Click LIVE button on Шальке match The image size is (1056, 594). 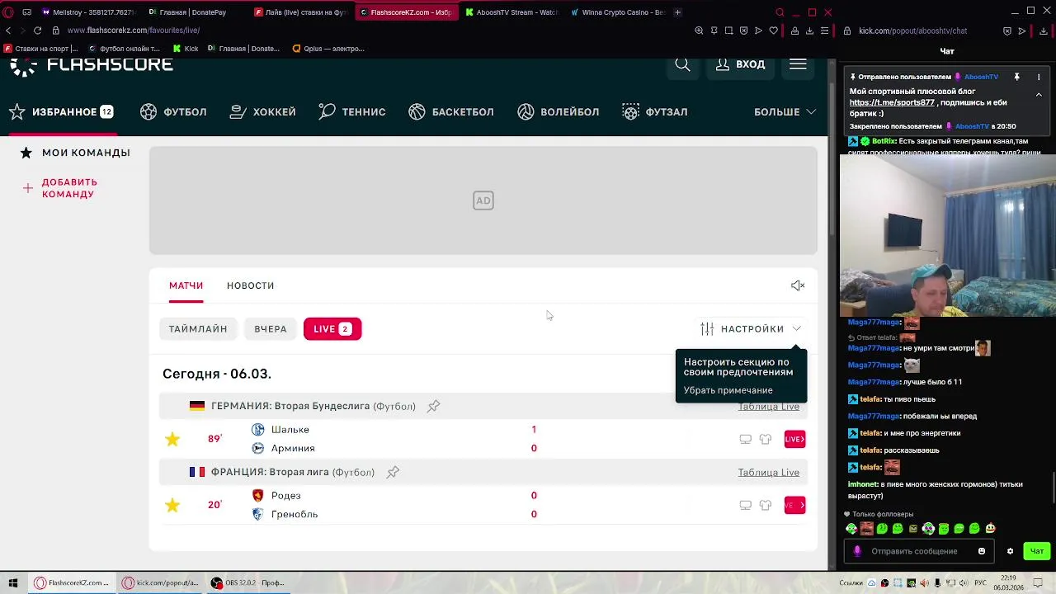click(x=794, y=439)
